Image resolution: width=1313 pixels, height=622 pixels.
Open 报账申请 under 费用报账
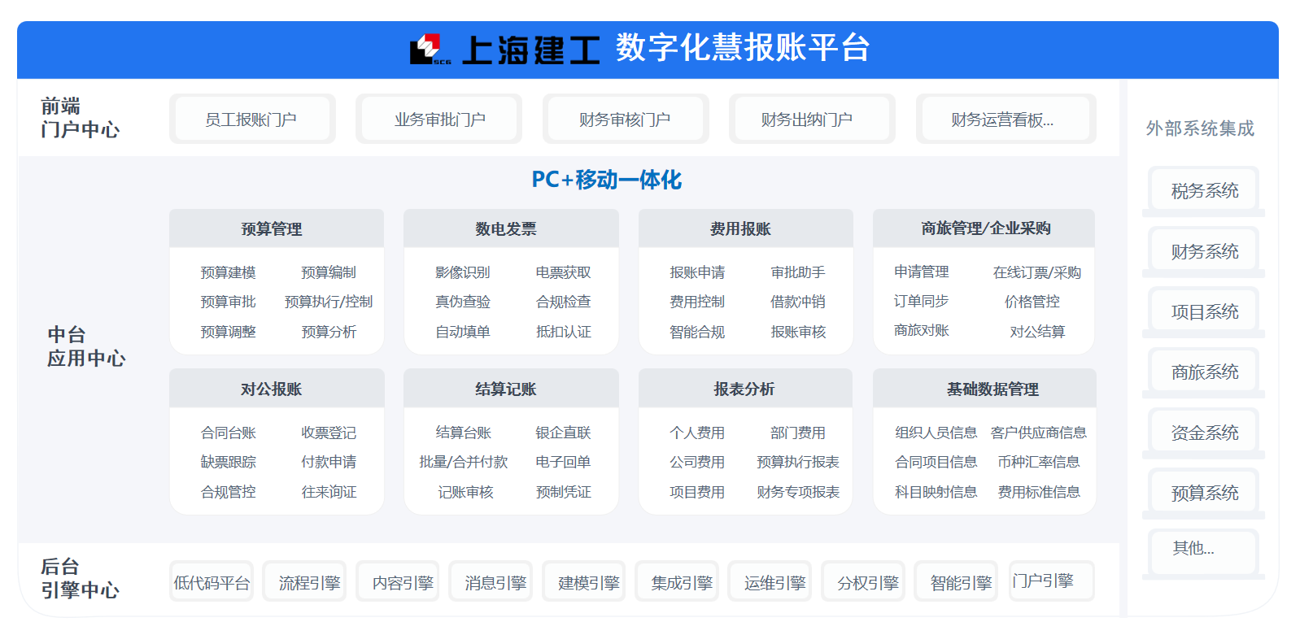tap(697, 272)
